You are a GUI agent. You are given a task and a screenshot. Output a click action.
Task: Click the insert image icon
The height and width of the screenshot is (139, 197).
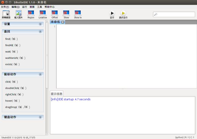[x=18, y=13]
